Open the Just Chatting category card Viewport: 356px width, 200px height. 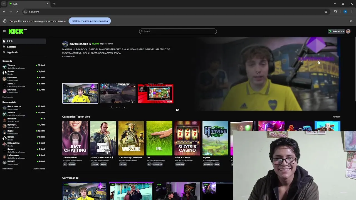click(x=75, y=138)
